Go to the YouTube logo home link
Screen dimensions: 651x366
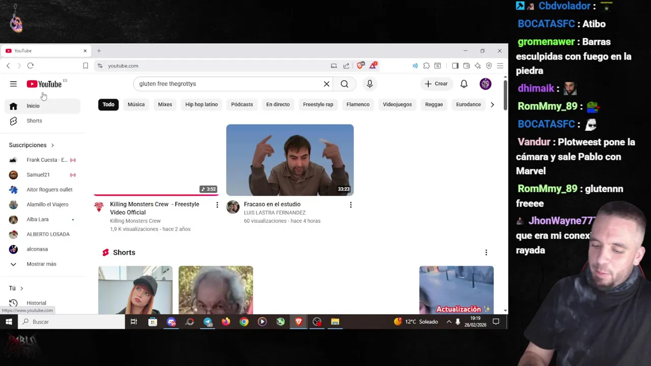[44, 84]
